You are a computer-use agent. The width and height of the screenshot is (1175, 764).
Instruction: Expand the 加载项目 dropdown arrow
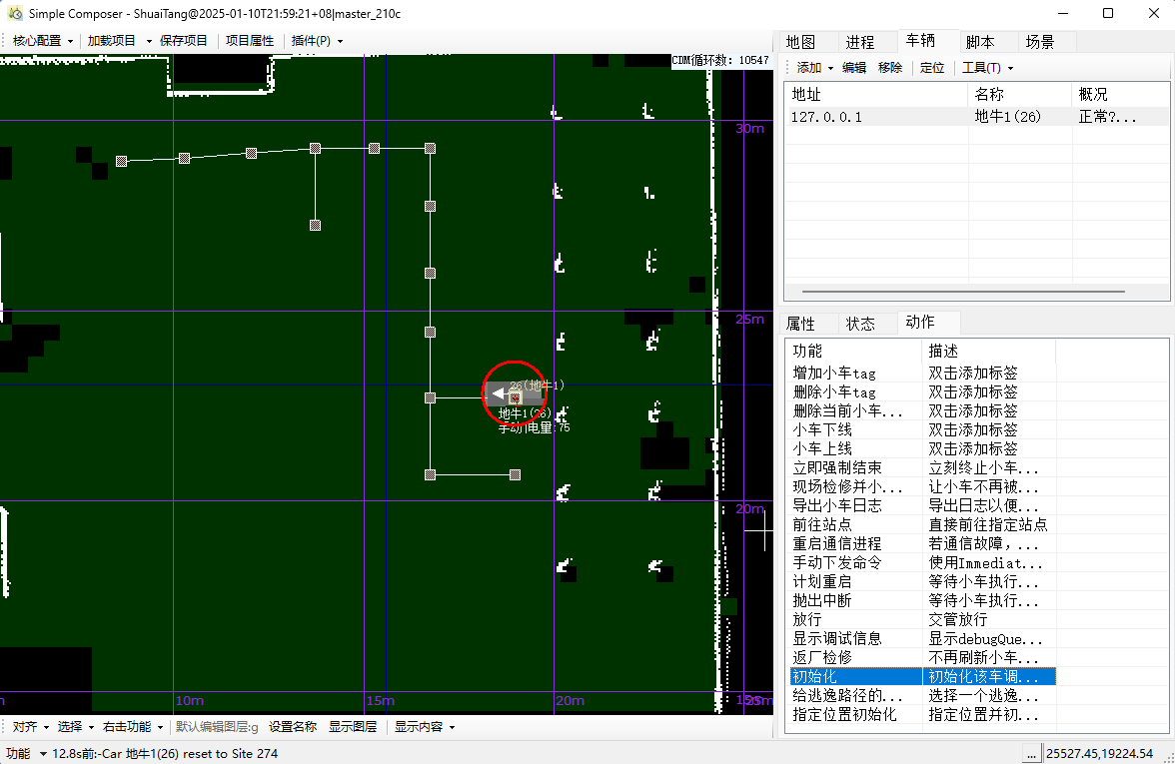tap(149, 41)
